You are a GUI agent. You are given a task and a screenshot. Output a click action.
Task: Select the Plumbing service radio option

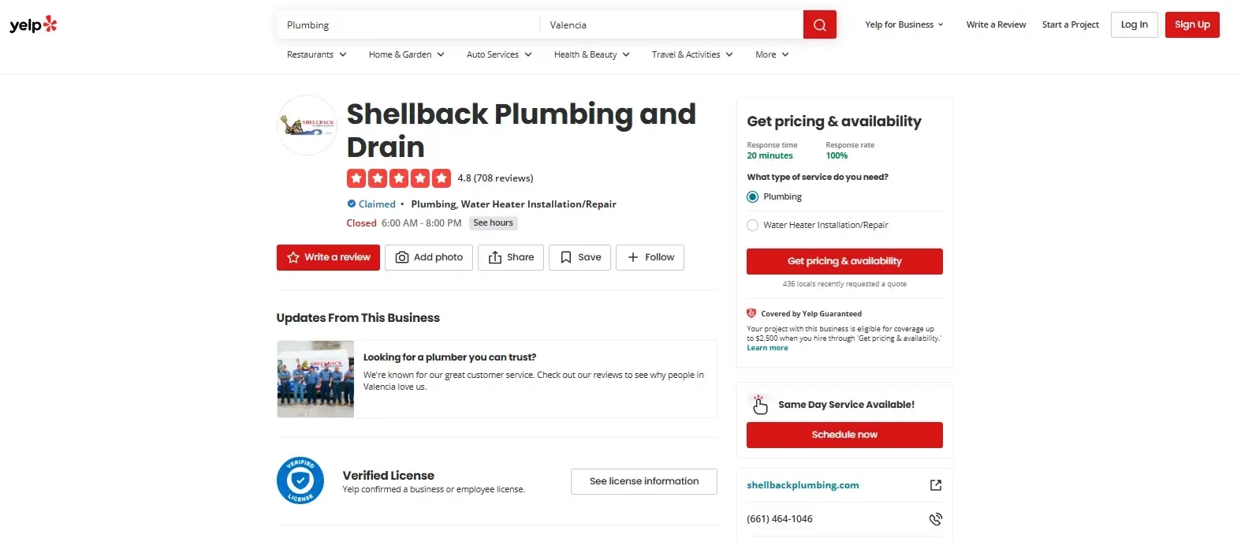pos(753,197)
